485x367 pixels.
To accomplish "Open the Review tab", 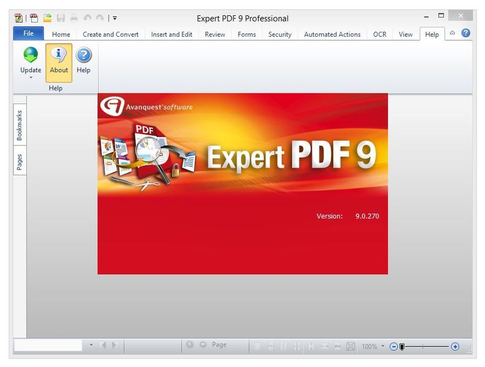I will (215, 34).
